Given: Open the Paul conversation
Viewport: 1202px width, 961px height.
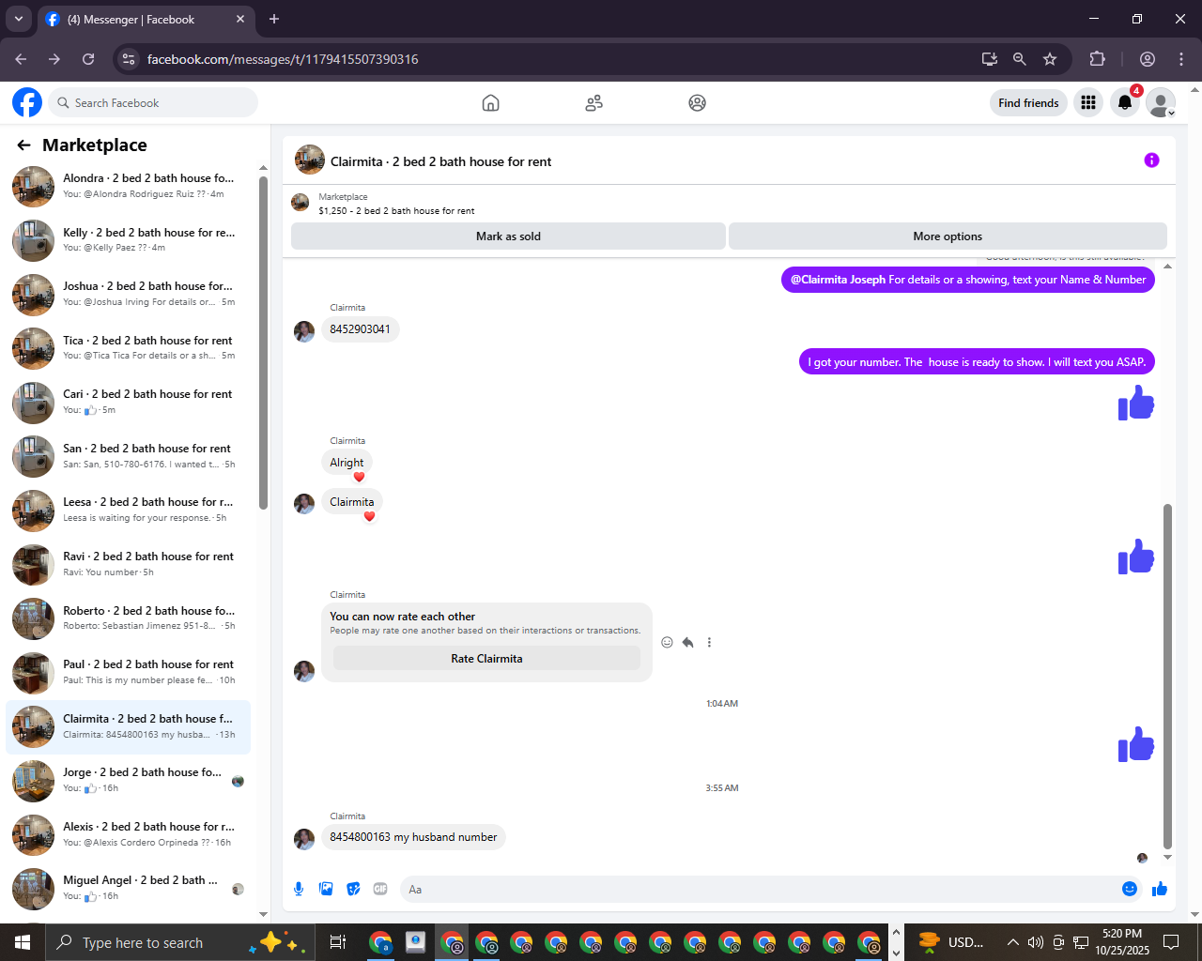Looking at the screenshot, I should (x=128, y=673).
